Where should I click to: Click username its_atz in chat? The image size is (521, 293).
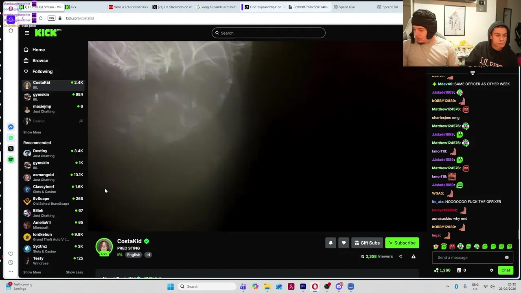tap(438, 202)
